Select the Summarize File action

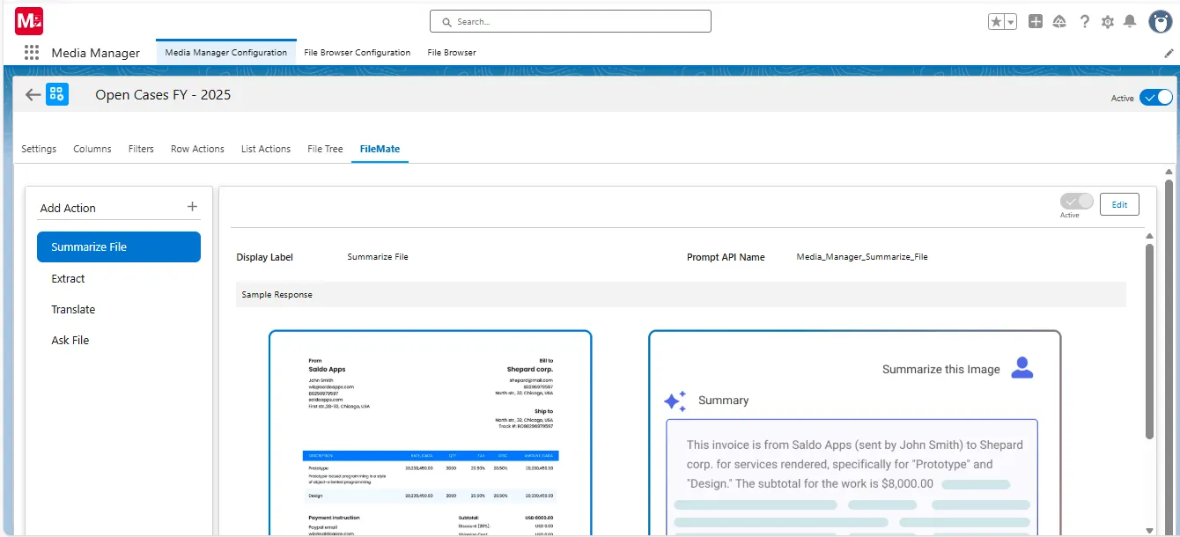tap(119, 246)
